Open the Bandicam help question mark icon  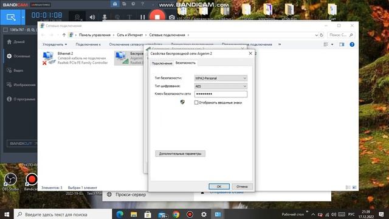click(x=142, y=4)
